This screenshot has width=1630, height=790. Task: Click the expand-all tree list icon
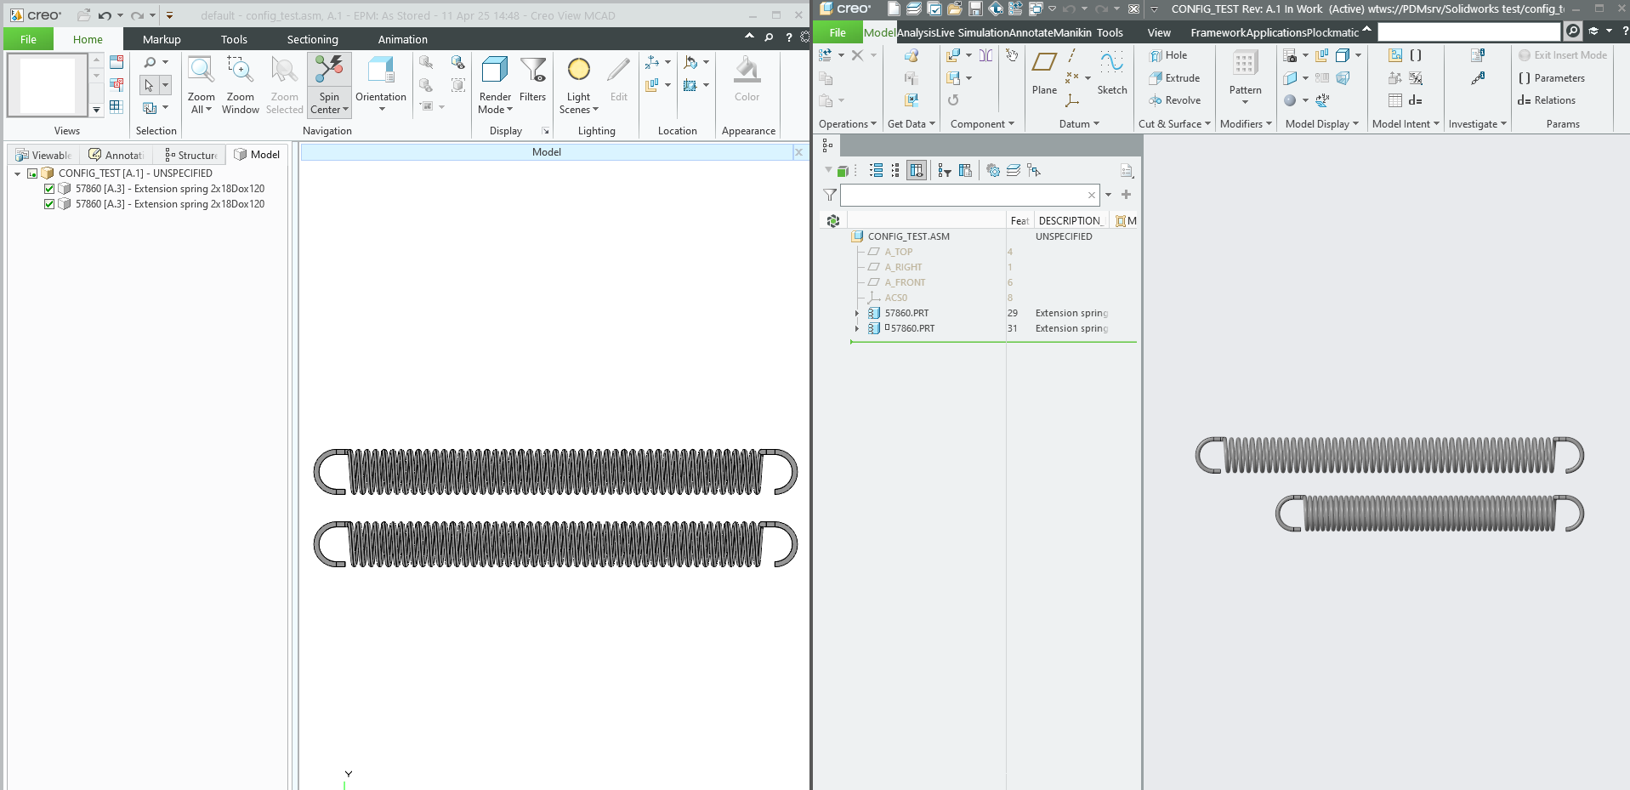click(x=877, y=171)
